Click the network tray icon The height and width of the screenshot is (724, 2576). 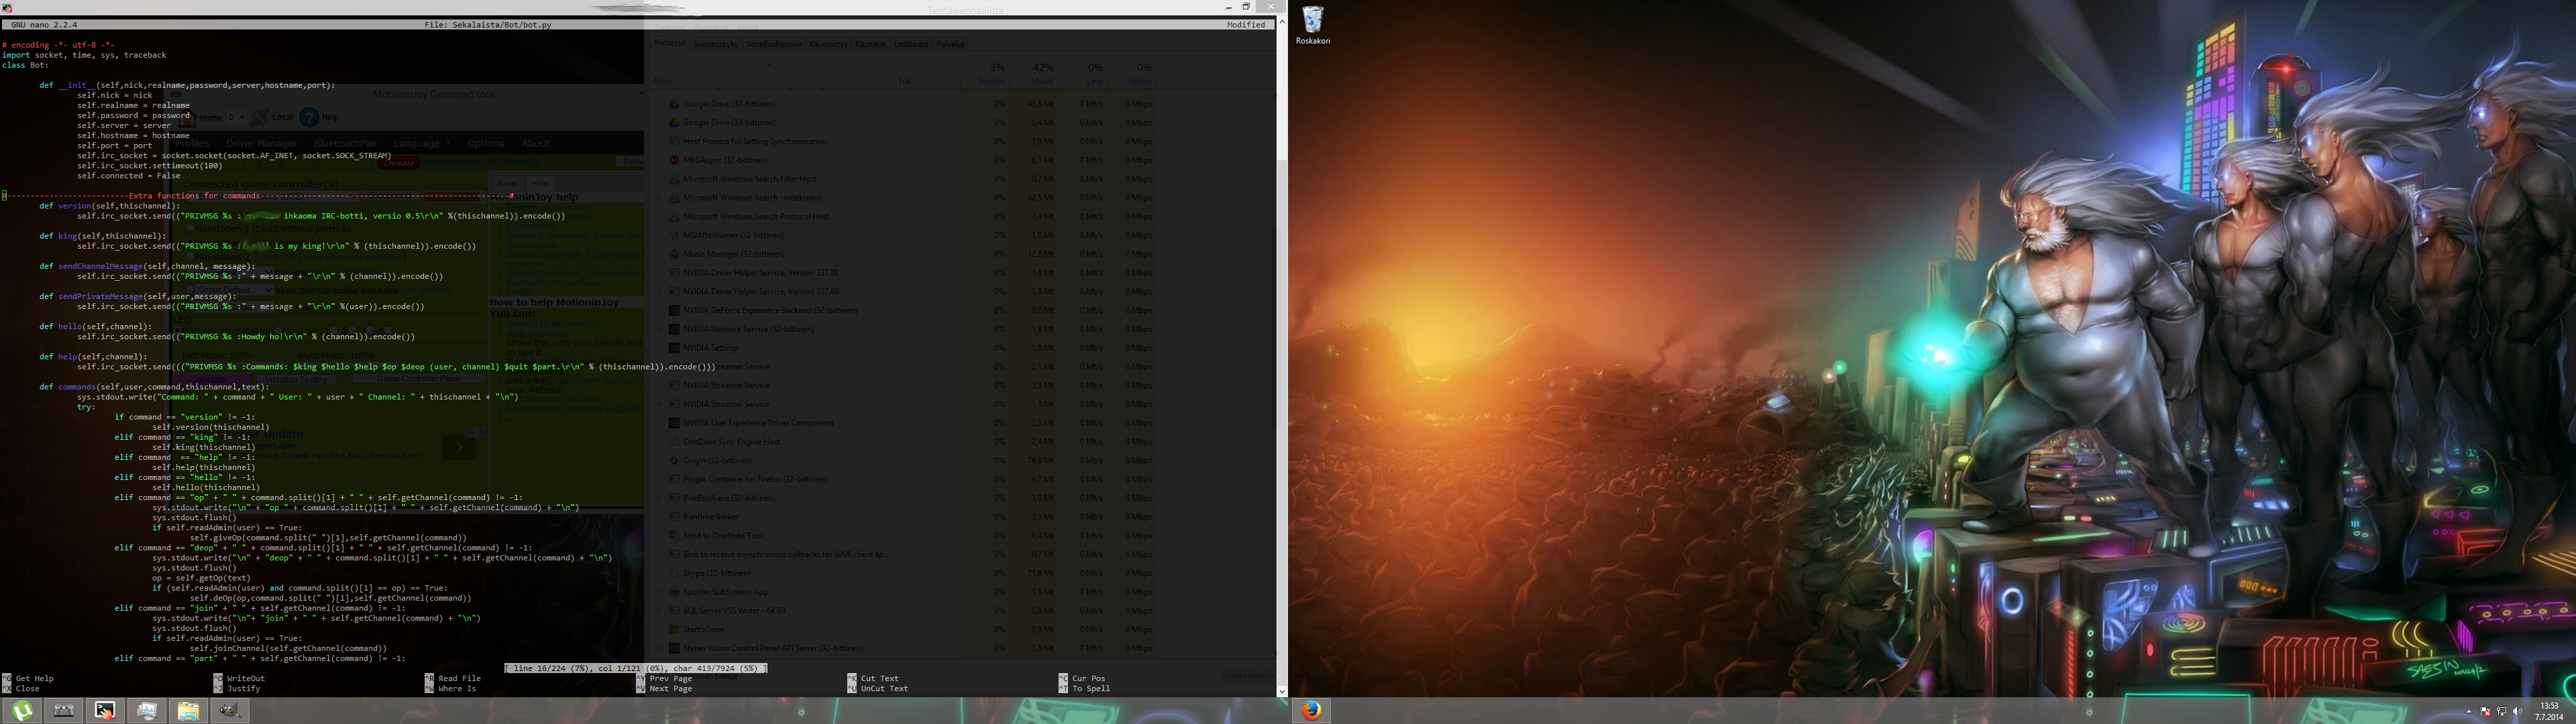point(2501,712)
